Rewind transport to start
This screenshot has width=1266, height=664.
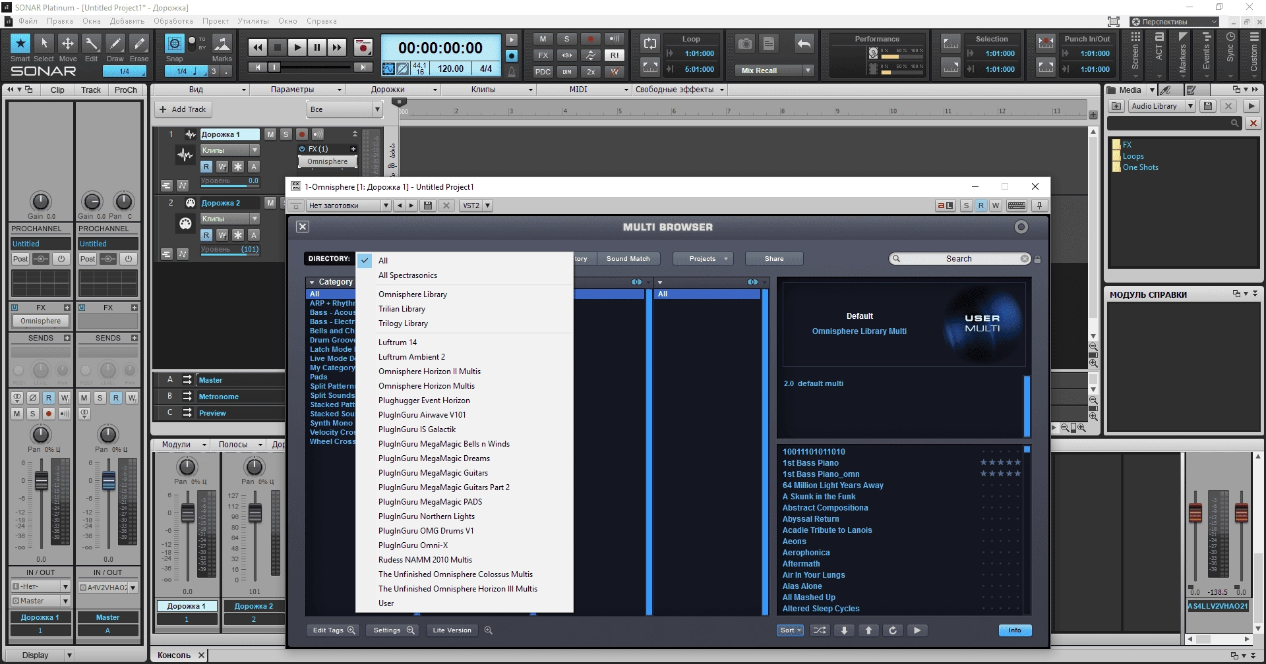258,47
